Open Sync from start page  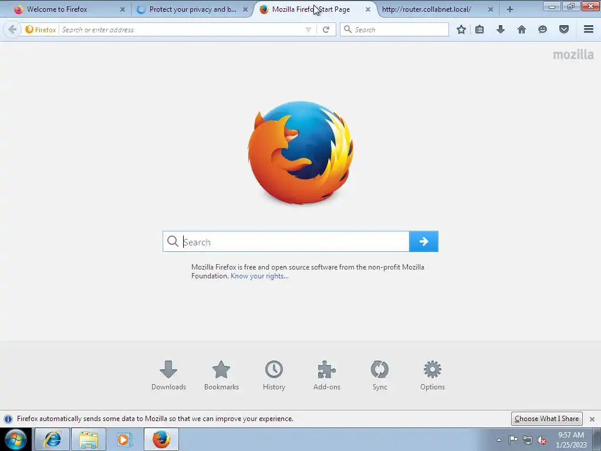pos(380,375)
